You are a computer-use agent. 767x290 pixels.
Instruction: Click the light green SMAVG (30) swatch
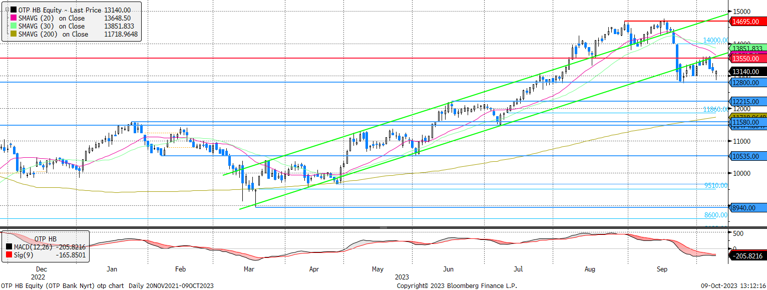[14, 26]
